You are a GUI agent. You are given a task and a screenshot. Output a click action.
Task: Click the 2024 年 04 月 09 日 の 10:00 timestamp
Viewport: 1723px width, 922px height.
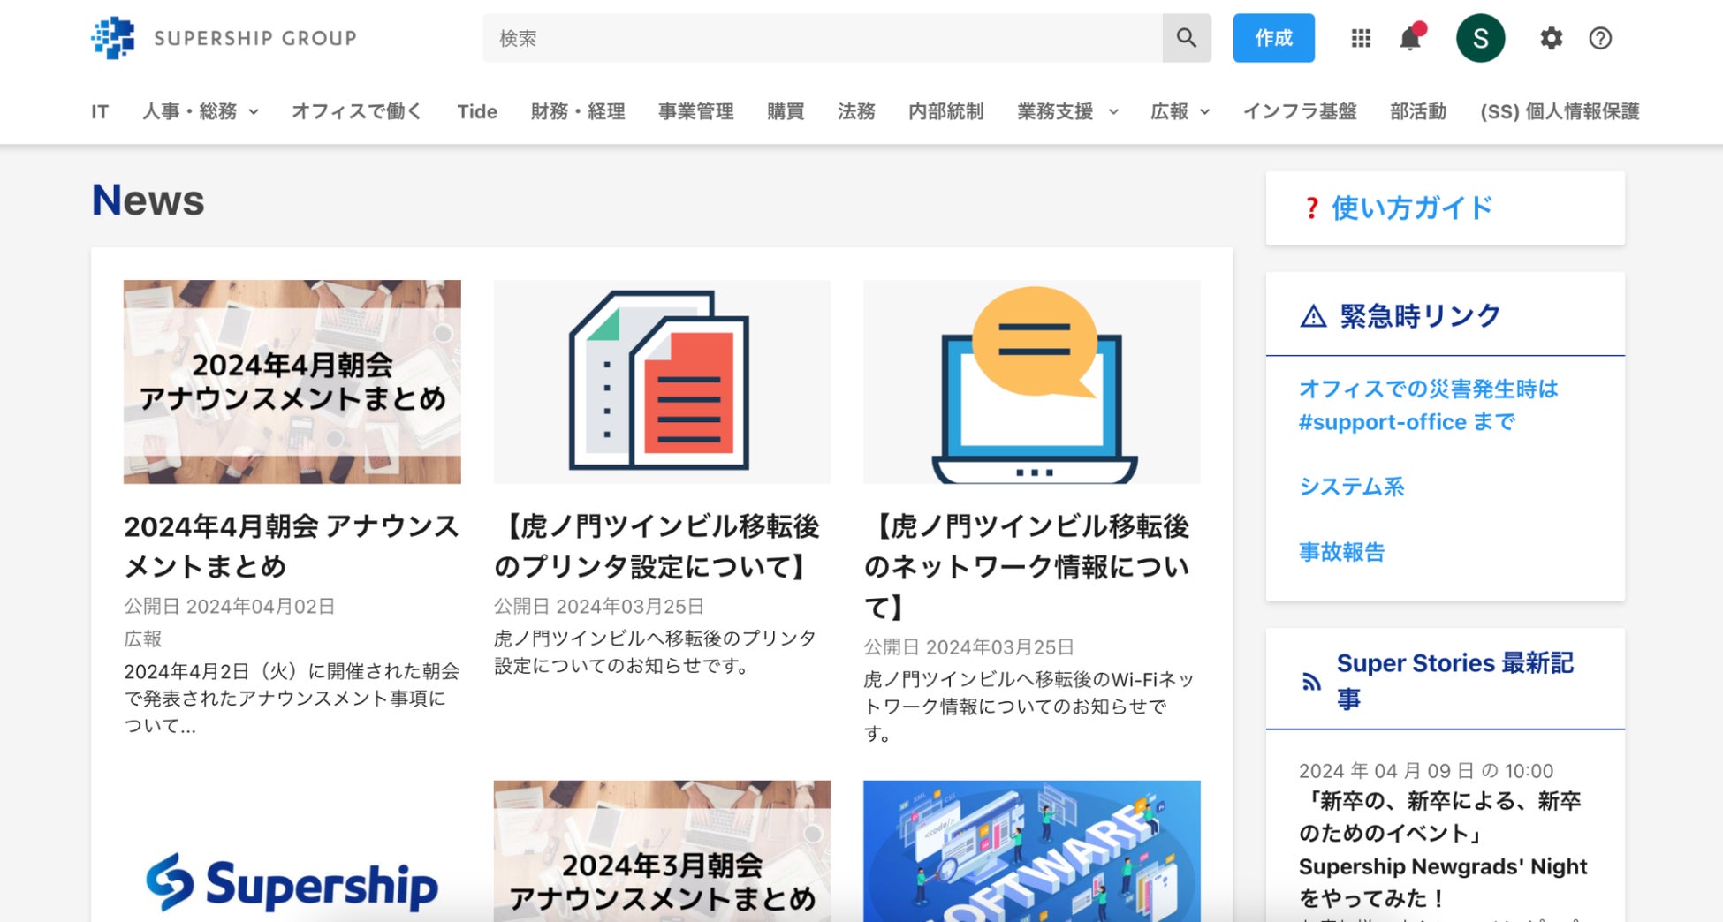click(1426, 771)
